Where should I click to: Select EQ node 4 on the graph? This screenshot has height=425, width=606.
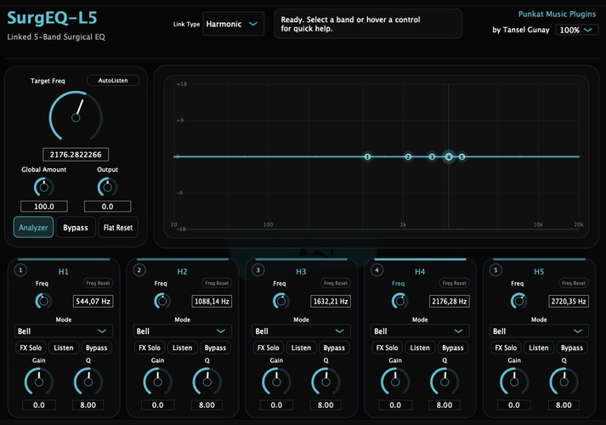click(x=449, y=157)
